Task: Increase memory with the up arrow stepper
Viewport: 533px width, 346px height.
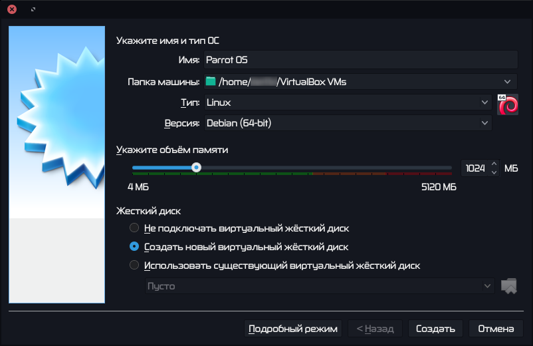Action: coord(494,164)
